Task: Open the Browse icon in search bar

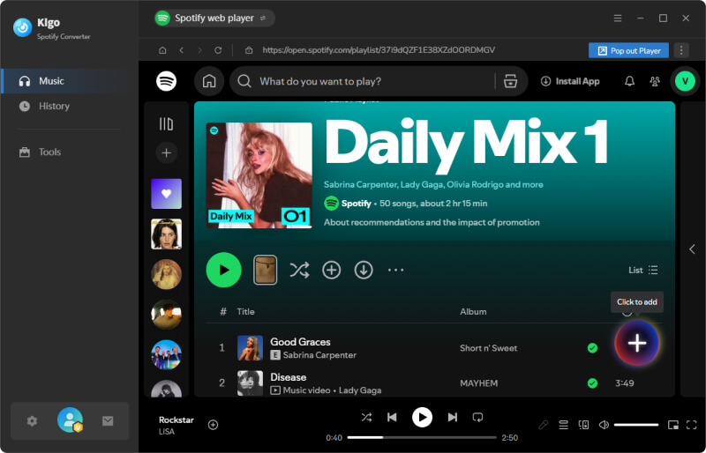Action: [x=510, y=81]
